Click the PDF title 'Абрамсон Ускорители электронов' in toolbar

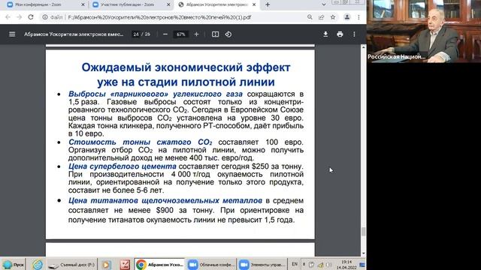[74, 34]
